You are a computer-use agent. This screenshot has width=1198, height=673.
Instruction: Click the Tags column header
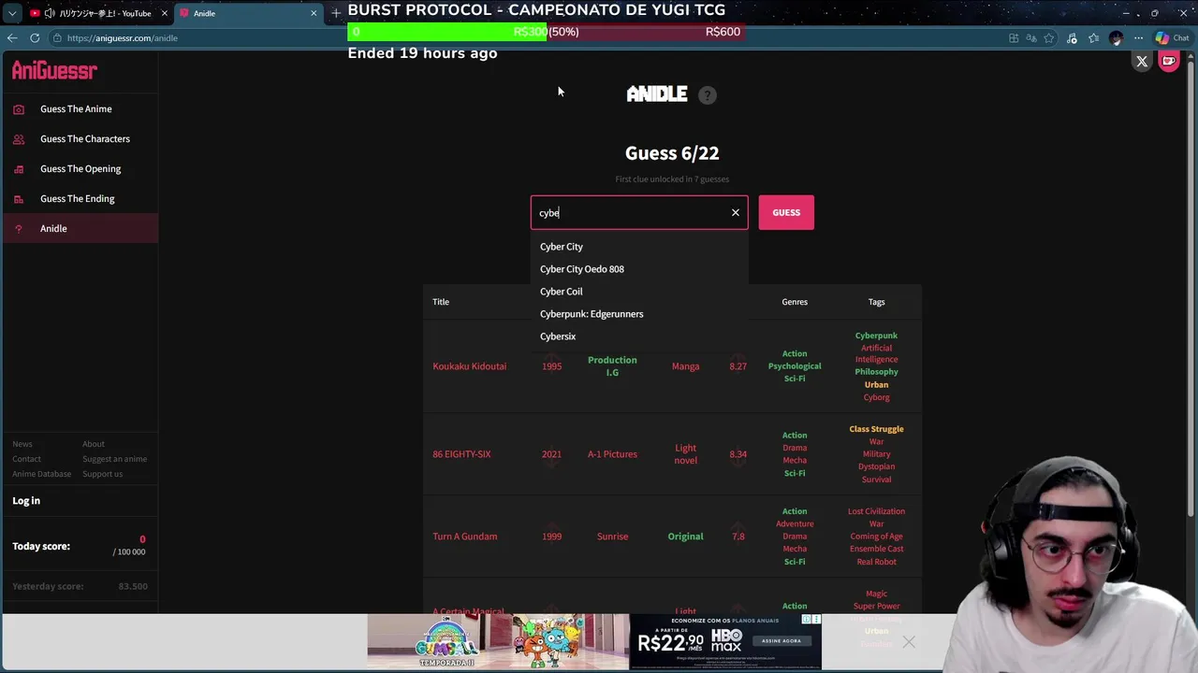(876, 302)
